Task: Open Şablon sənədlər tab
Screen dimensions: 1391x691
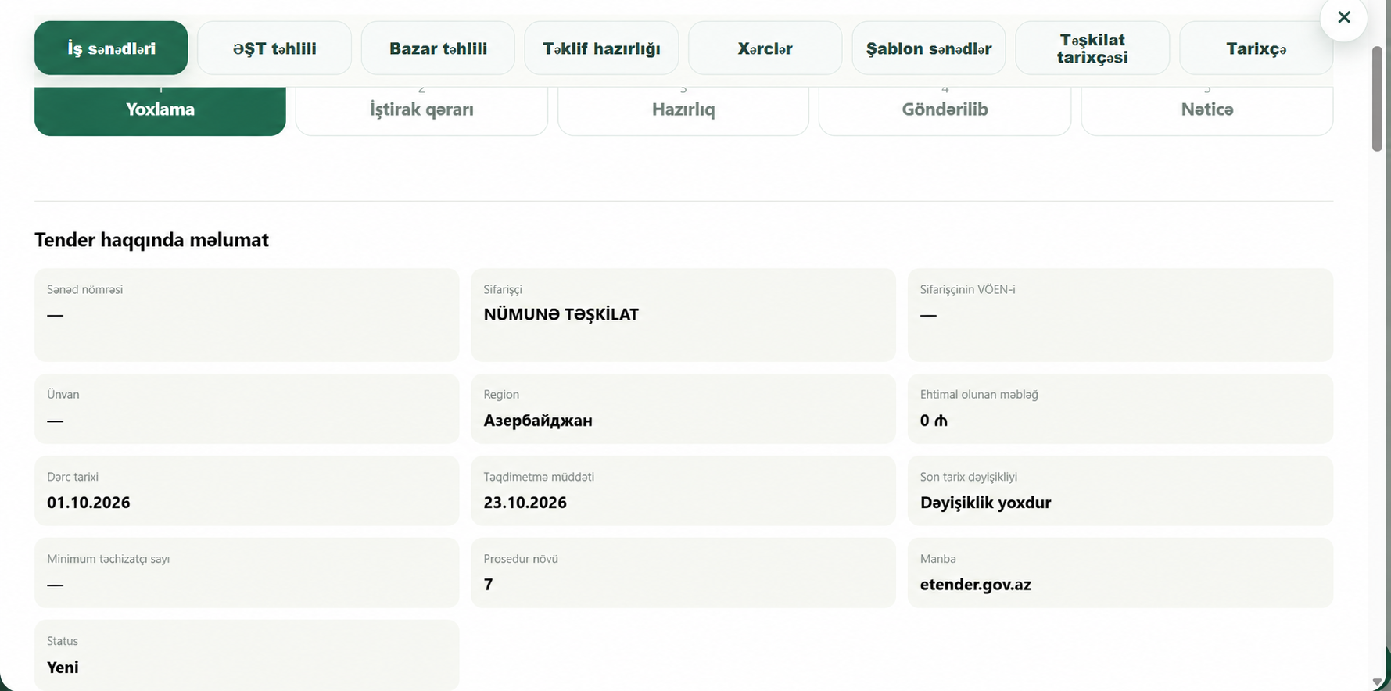Action: (x=929, y=48)
